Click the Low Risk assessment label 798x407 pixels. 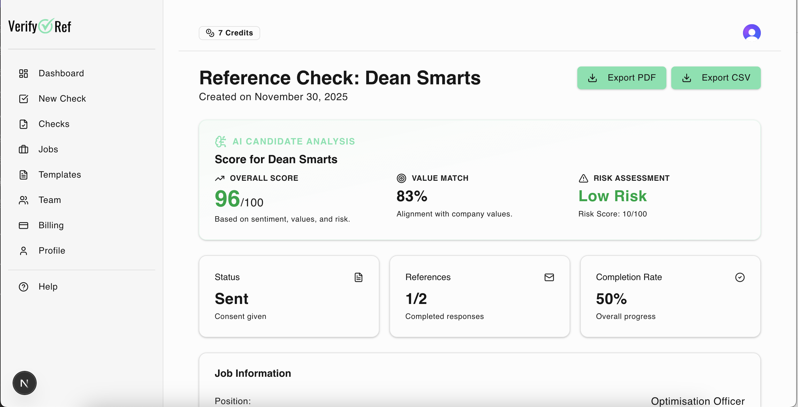(612, 196)
